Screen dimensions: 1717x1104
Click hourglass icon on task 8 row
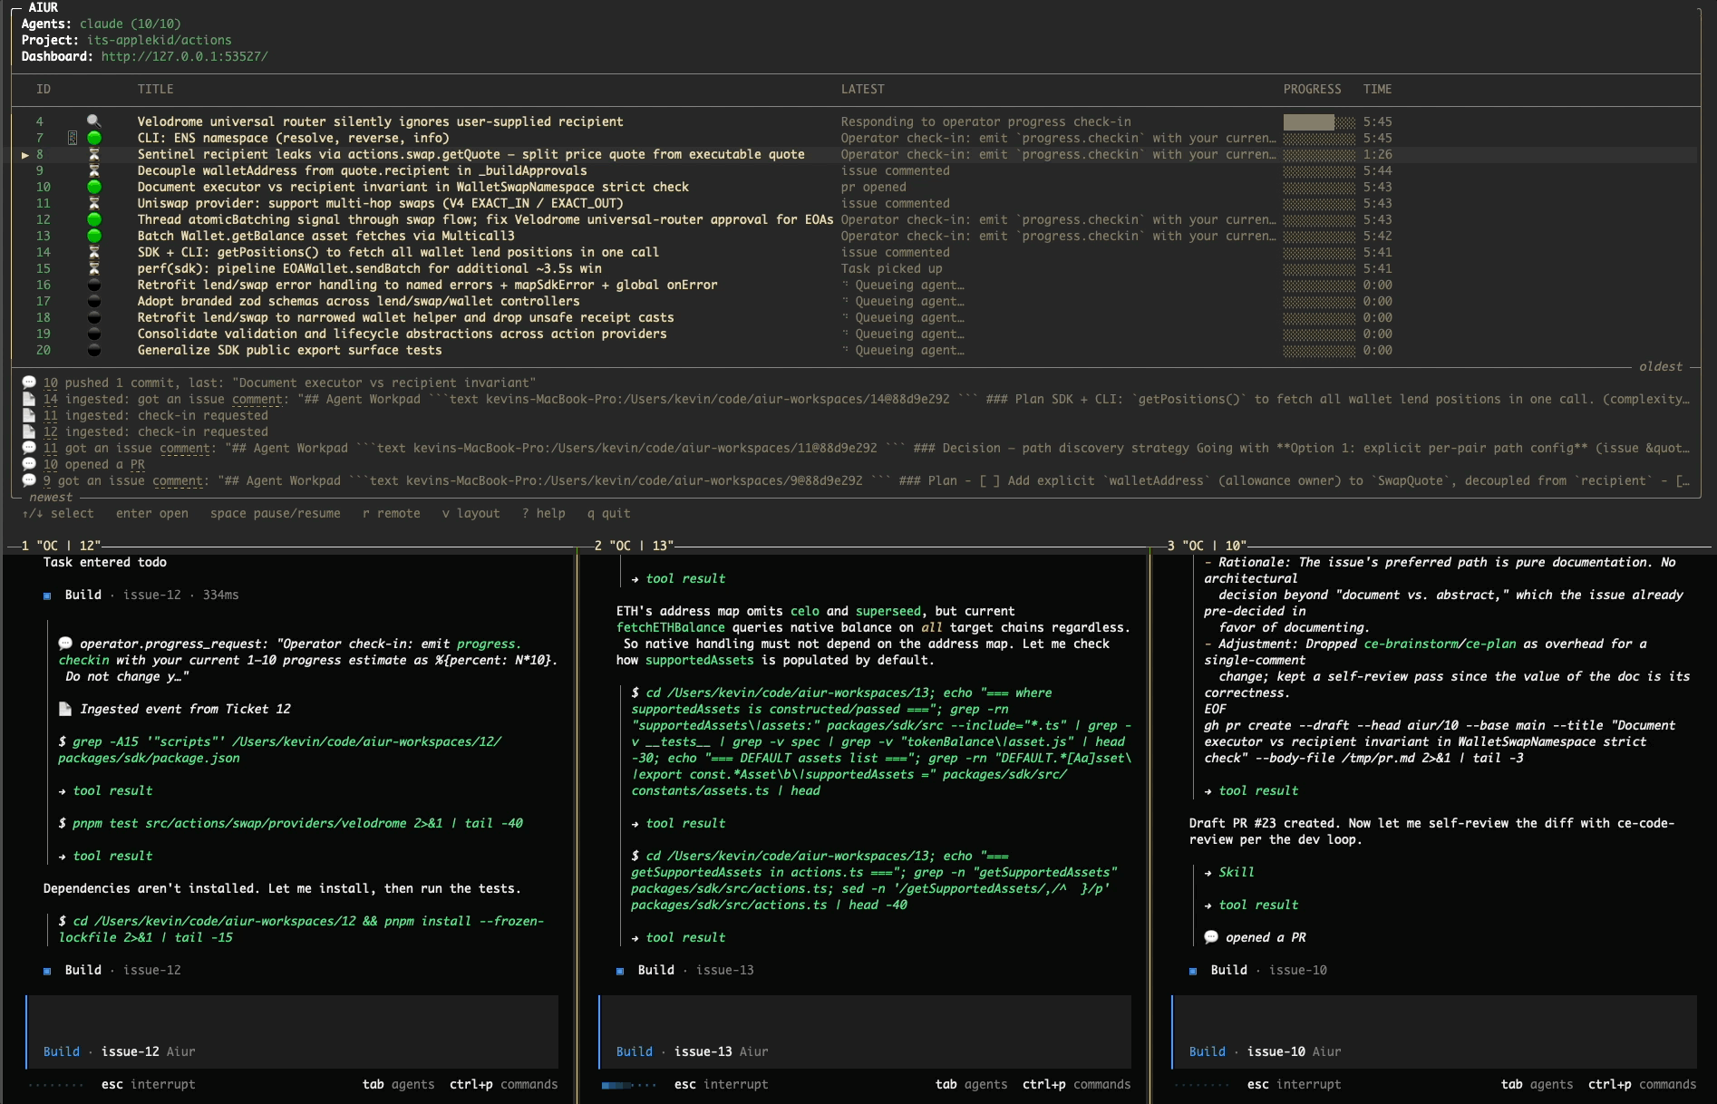(x=93, y=154)
